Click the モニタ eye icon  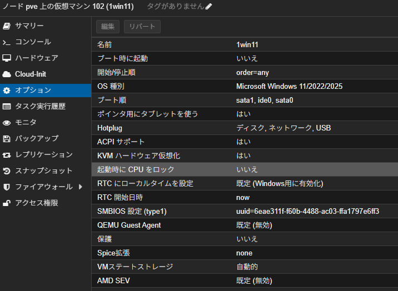pos(7,123)
